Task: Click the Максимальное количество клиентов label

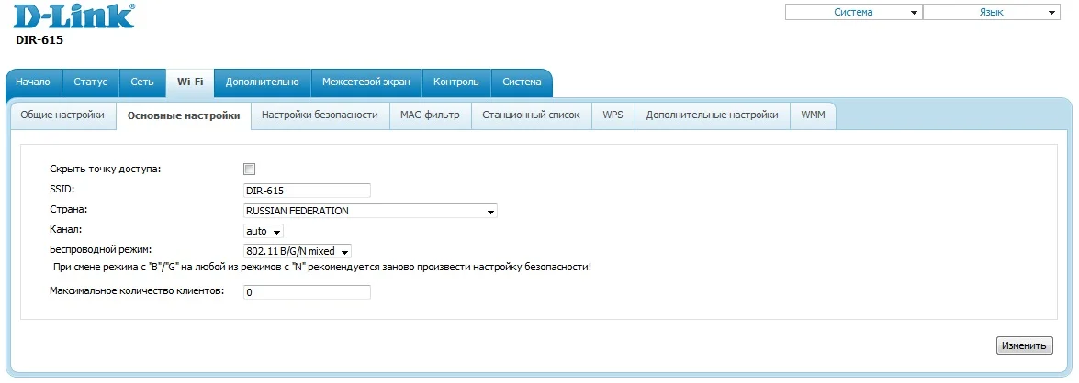Action: click(137, 291)
